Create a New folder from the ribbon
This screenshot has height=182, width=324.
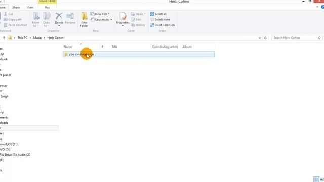coord(84,20)
